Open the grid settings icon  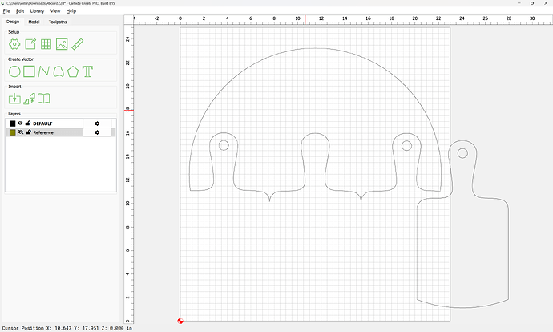pos(46,44)
